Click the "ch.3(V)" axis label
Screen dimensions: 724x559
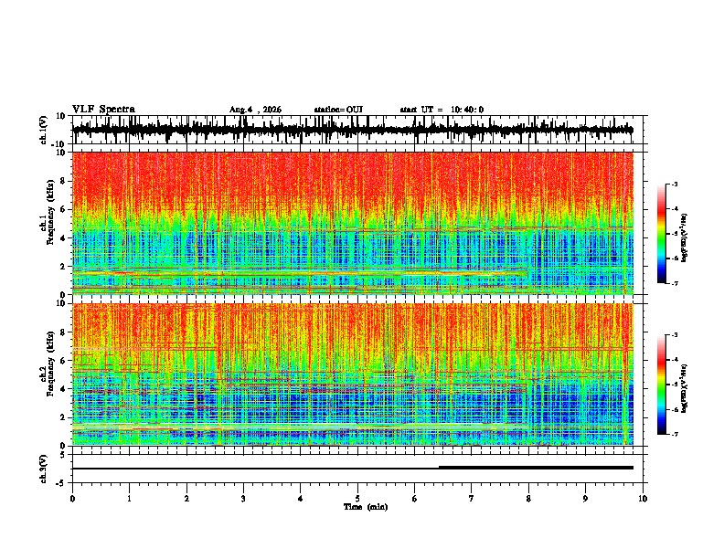point(44,469)
